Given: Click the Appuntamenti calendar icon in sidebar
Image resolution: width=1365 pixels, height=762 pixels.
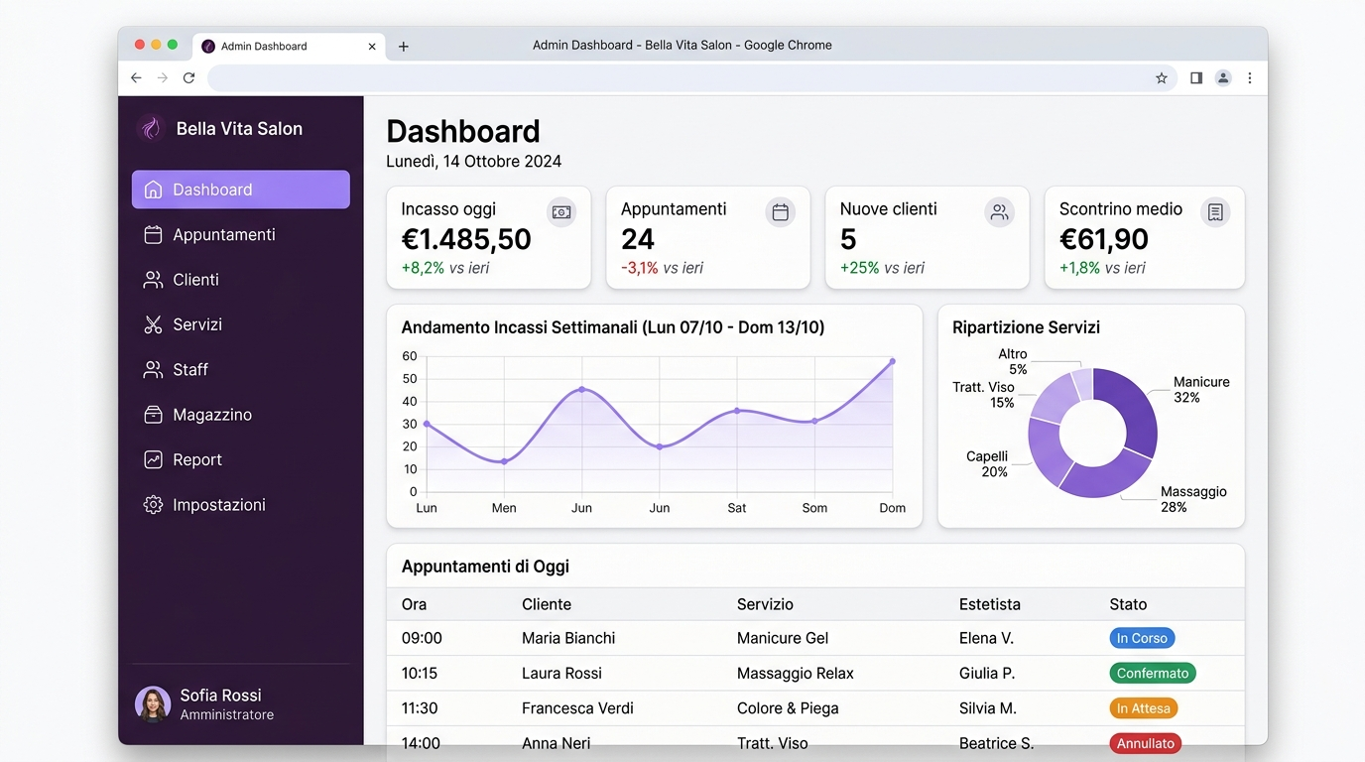Looking at the screenshot, I should [153, 235].
